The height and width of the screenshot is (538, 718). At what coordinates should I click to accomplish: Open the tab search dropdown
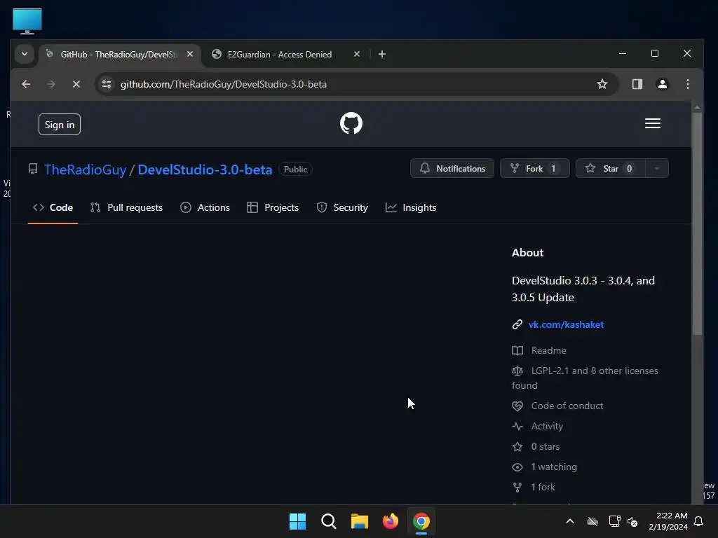click(x=25, y=54)
